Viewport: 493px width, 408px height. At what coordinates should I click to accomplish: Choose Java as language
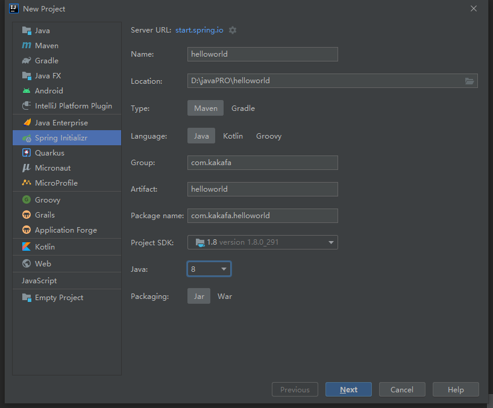[x=201, y=136]
